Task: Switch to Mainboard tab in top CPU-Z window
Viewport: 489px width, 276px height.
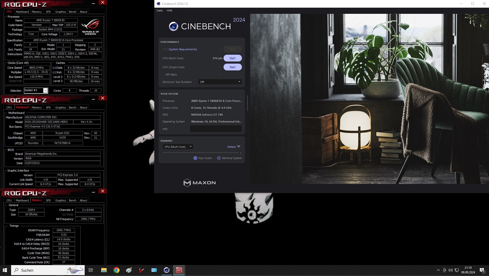Action: 22,12
